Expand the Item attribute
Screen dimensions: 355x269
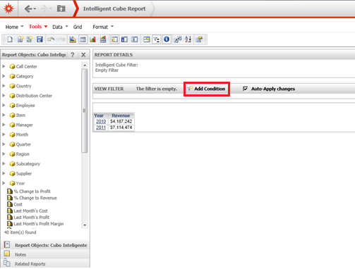(4, 115)
